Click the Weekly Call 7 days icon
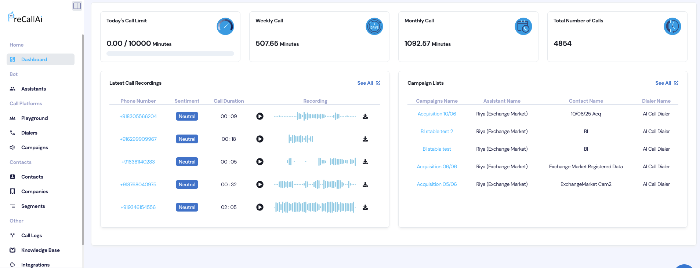 click(374, 26)
